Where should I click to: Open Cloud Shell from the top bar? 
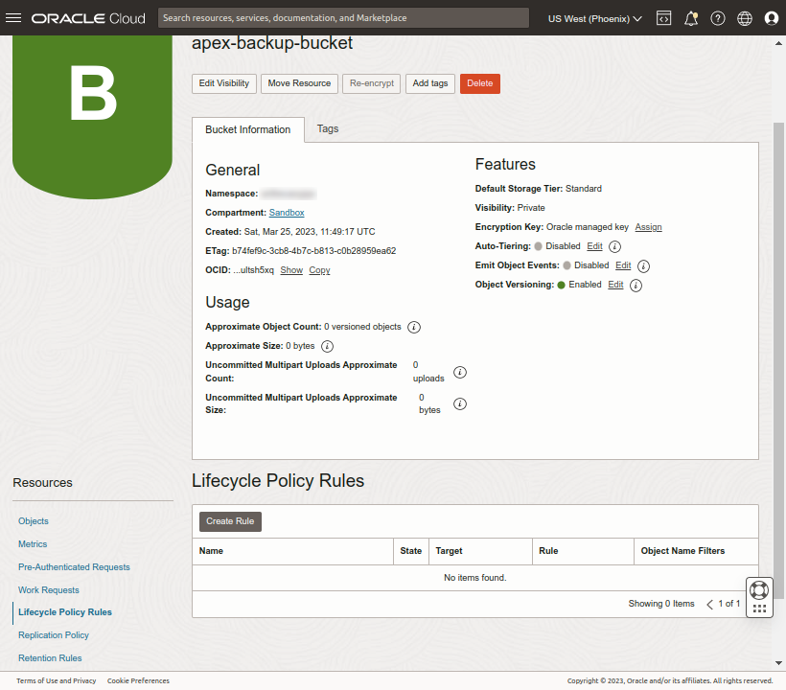coord(664,17)
